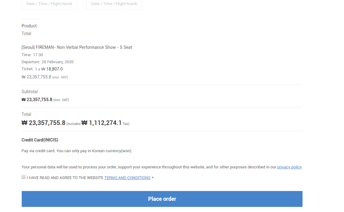The height and width of the screenshot is (212, 344).
Task: Click the 'Your personal data will be used' notice
Action: [149, 167]
